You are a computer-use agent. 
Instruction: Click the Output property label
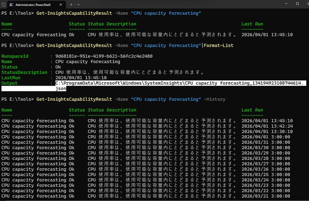[x=9, y=83]
